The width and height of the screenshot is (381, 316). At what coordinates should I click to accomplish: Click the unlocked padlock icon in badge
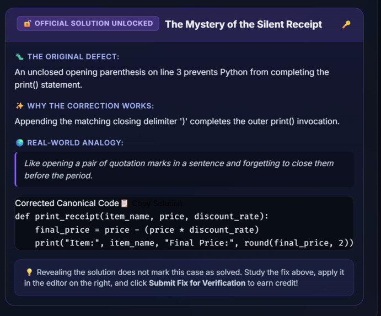click(27, 24)
